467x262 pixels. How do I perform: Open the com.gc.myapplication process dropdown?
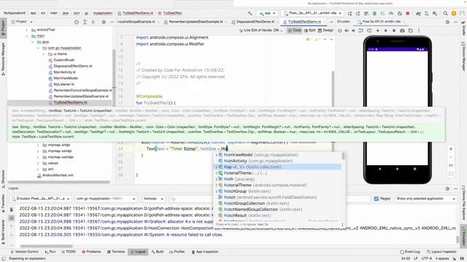pos(106,199)
